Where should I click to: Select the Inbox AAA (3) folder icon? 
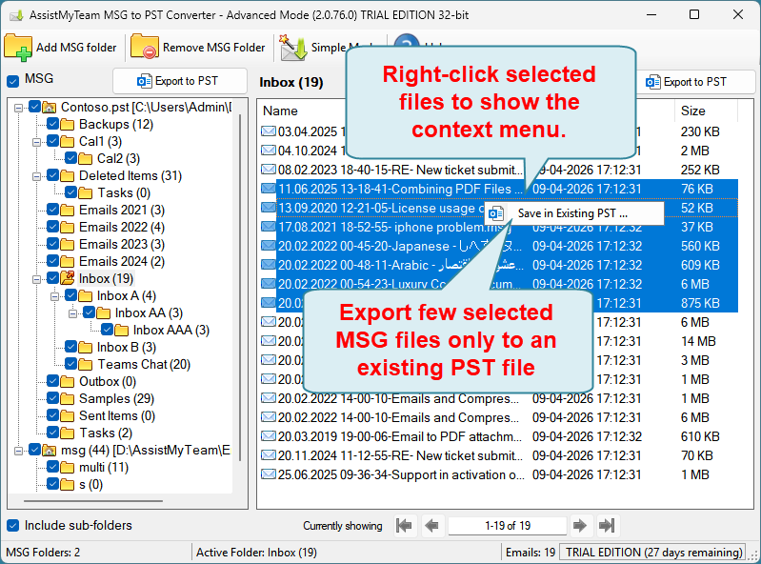[x=121, y=330]
